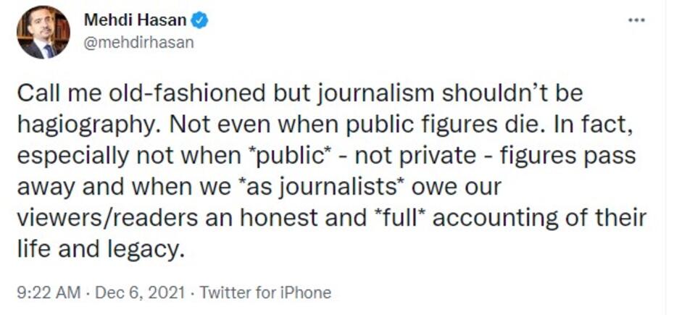Open the @mehdirhasan handle link
The image size is (674, 315).
click(138, 43)
